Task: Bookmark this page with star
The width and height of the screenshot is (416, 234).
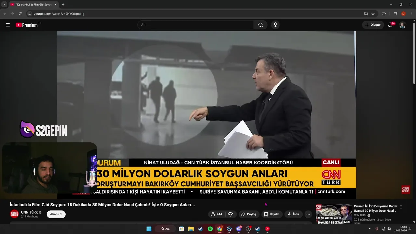Action: coord(373,14)
